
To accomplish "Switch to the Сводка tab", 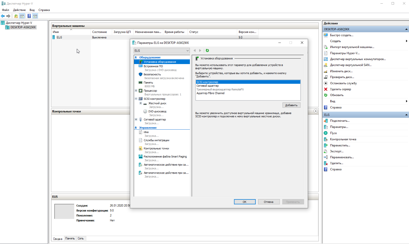I will point(58,239).
